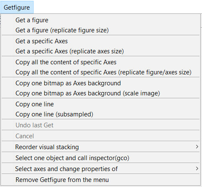Click 'Remove Getfigure from the menu'
Image resolution: width=202 pixels, height=187 pixels.
click(101, 180)
